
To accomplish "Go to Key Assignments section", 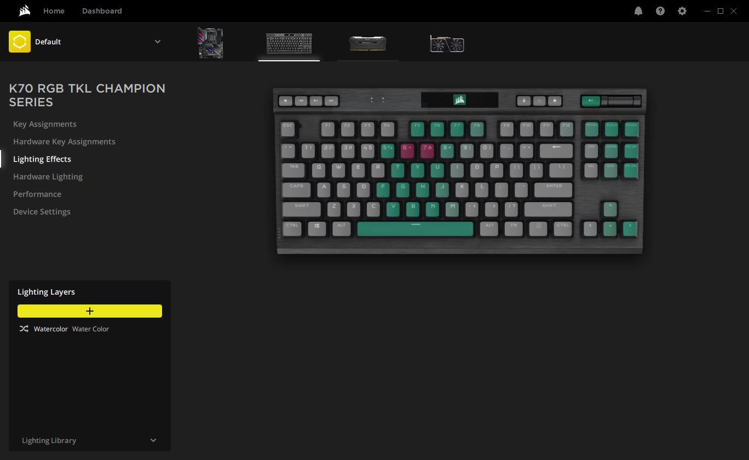I will point(45,124).
